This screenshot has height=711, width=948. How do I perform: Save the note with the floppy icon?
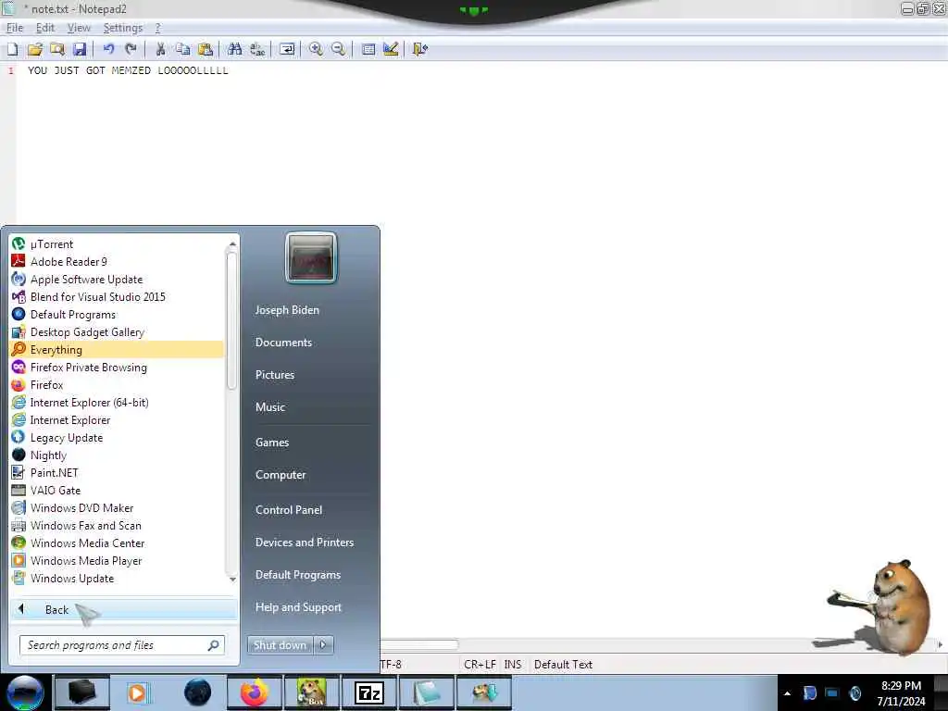pos(80,50)
